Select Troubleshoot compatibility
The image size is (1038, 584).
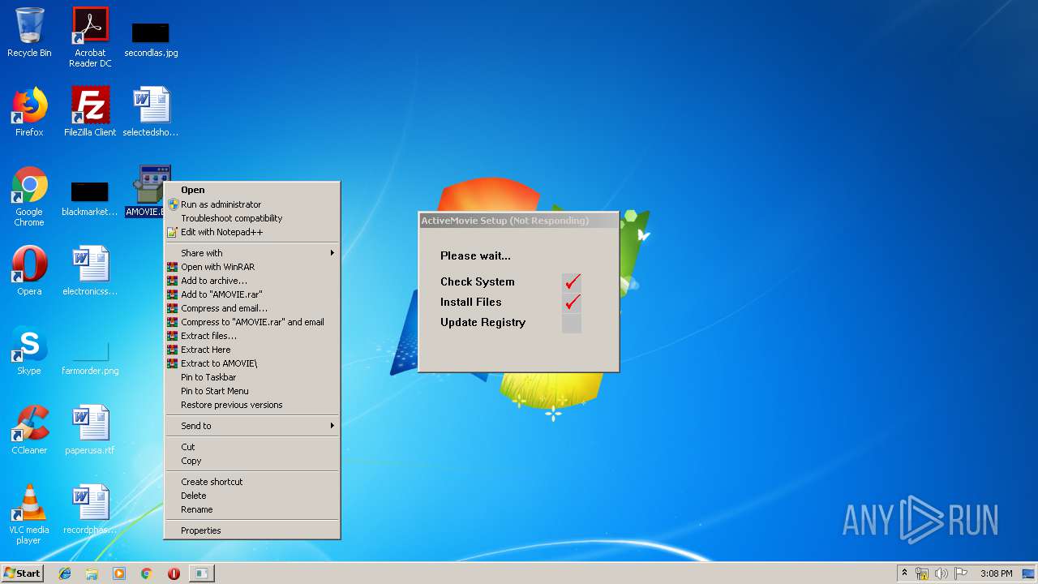tap(252, 218)
